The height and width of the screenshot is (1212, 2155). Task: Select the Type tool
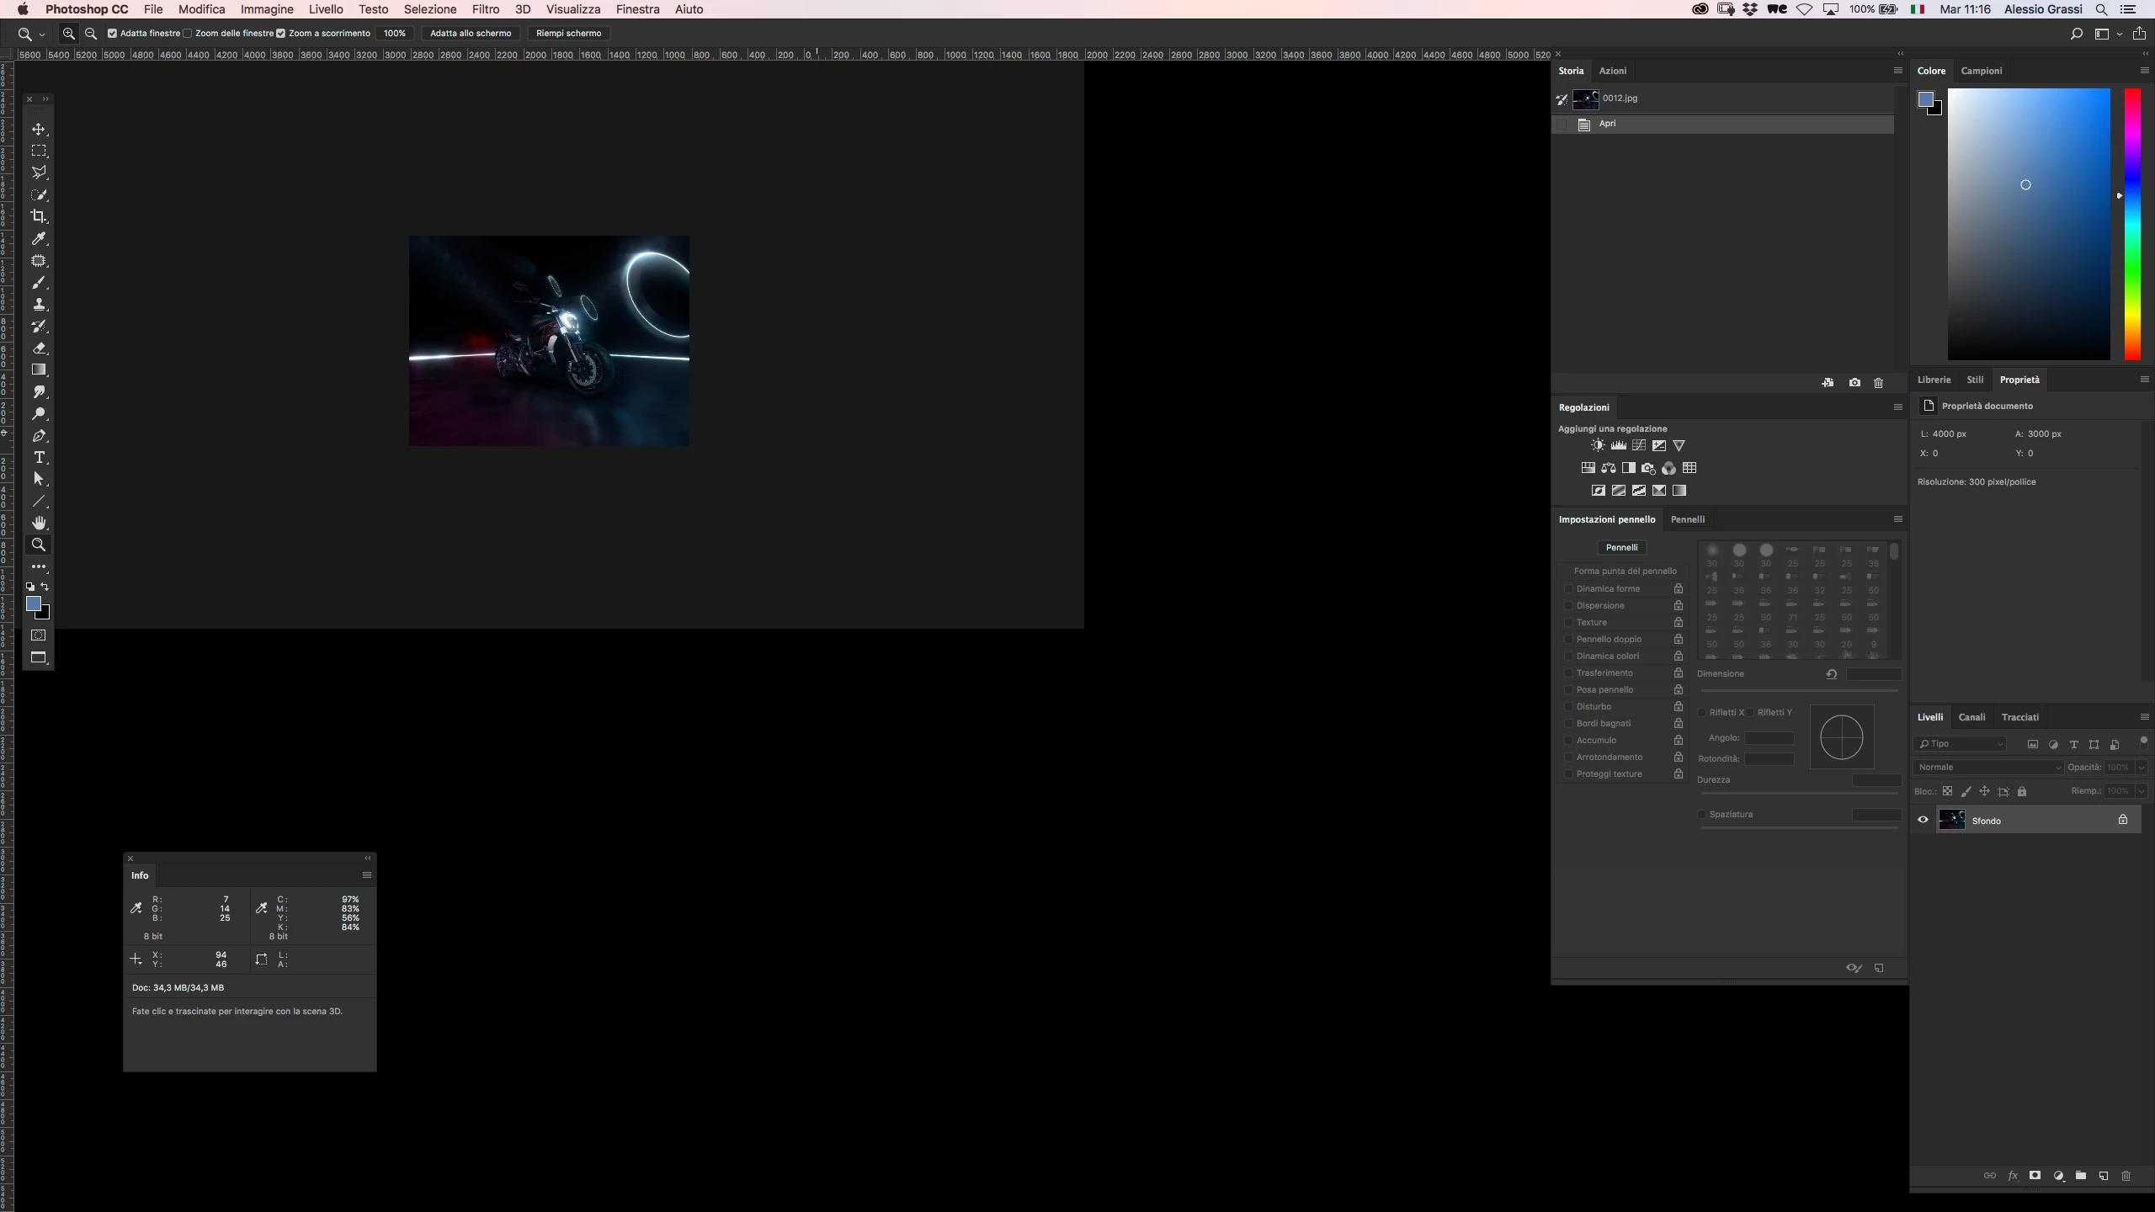pos(39,457)
